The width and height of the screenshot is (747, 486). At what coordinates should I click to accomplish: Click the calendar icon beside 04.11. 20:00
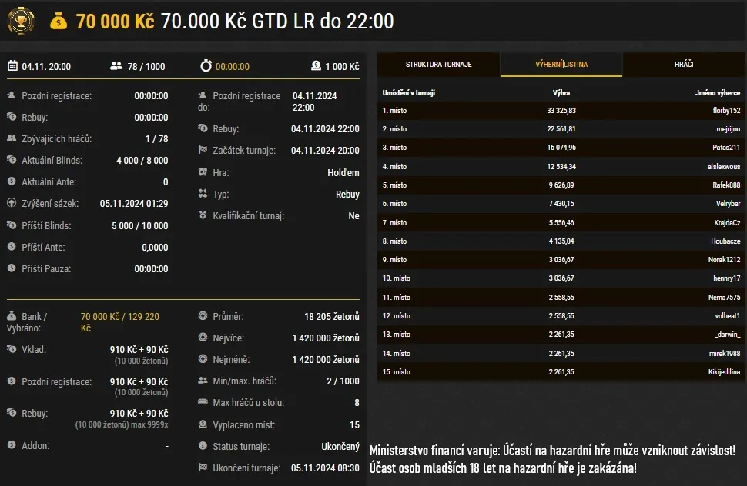12,66
